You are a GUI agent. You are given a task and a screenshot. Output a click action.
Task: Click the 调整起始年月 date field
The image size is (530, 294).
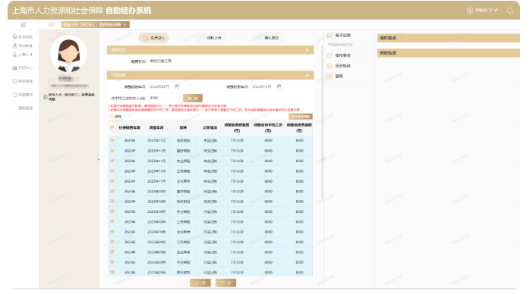[x=164, y=86]
